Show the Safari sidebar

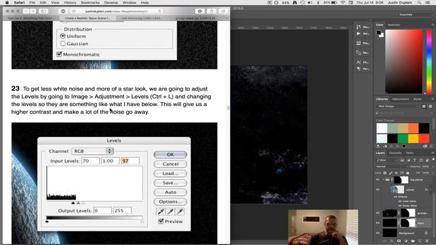(x=44, y=11)
